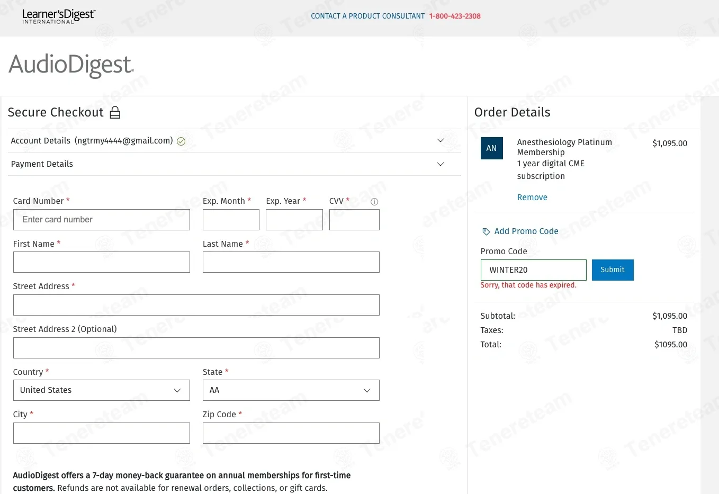
Task: Click the CVV info icon
Action: 374,202
